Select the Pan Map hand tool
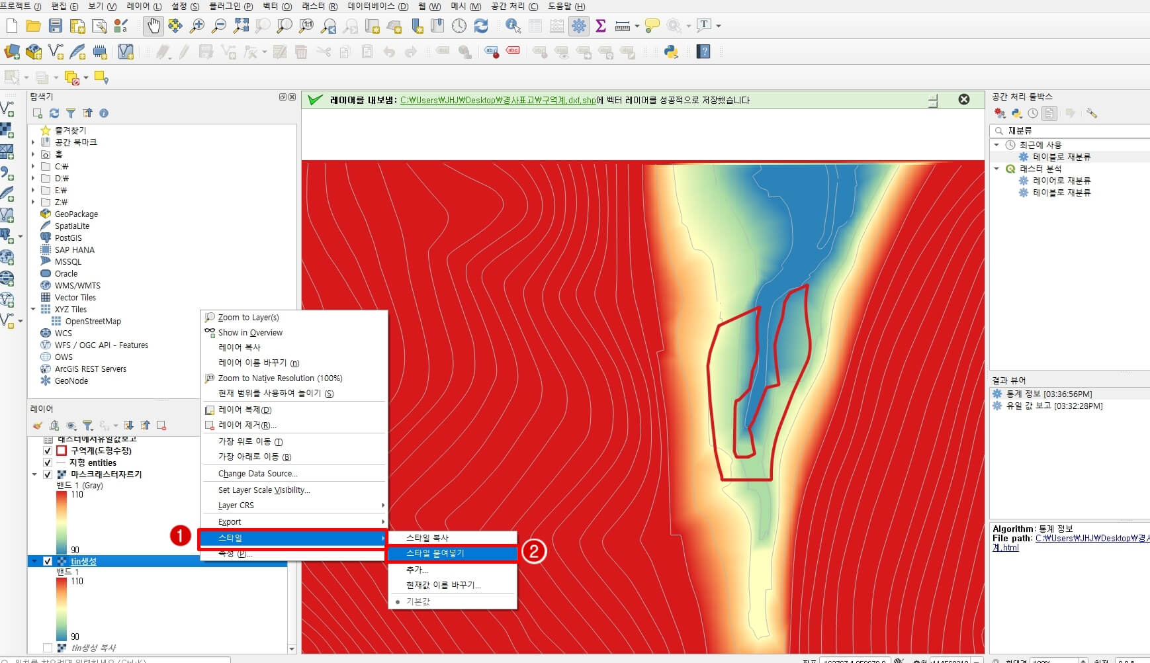This screenshot has height=663, width=1150. [154, 26]
